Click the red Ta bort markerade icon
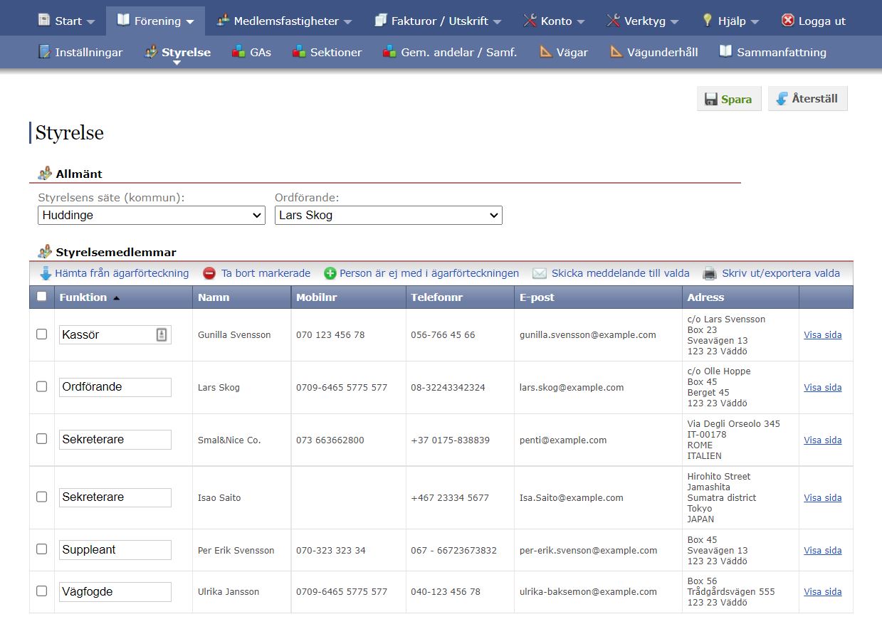 point(209,273)
